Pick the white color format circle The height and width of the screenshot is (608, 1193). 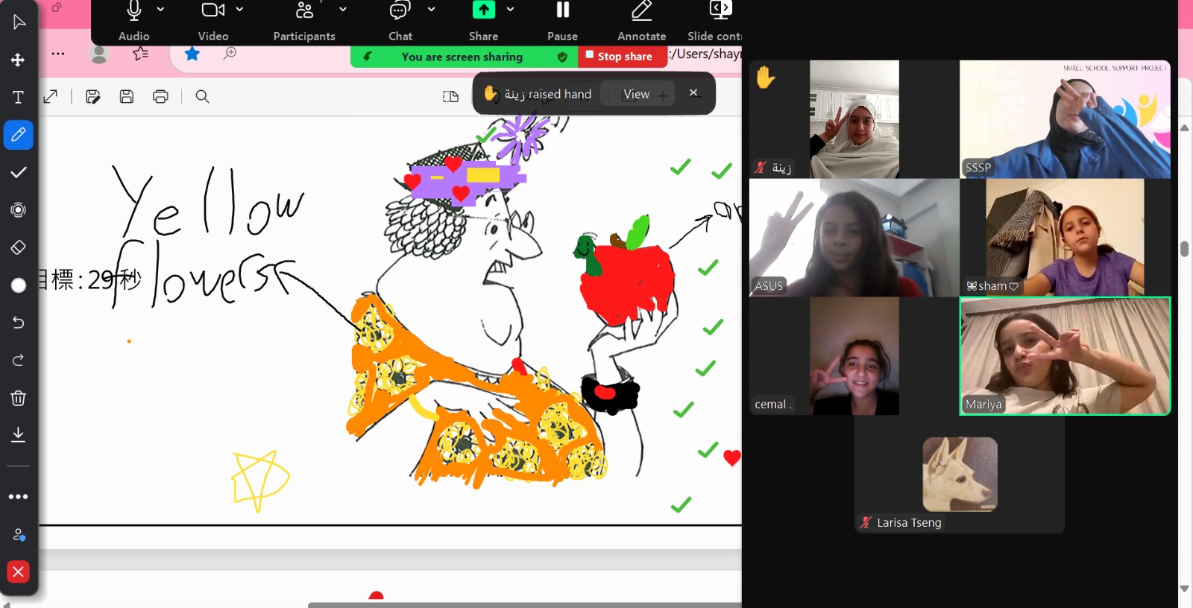(18, 285)
